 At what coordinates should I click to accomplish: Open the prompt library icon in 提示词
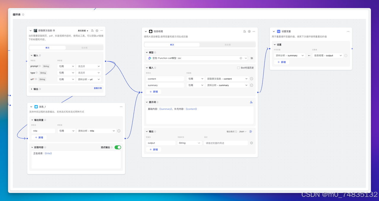pos(251,102)
